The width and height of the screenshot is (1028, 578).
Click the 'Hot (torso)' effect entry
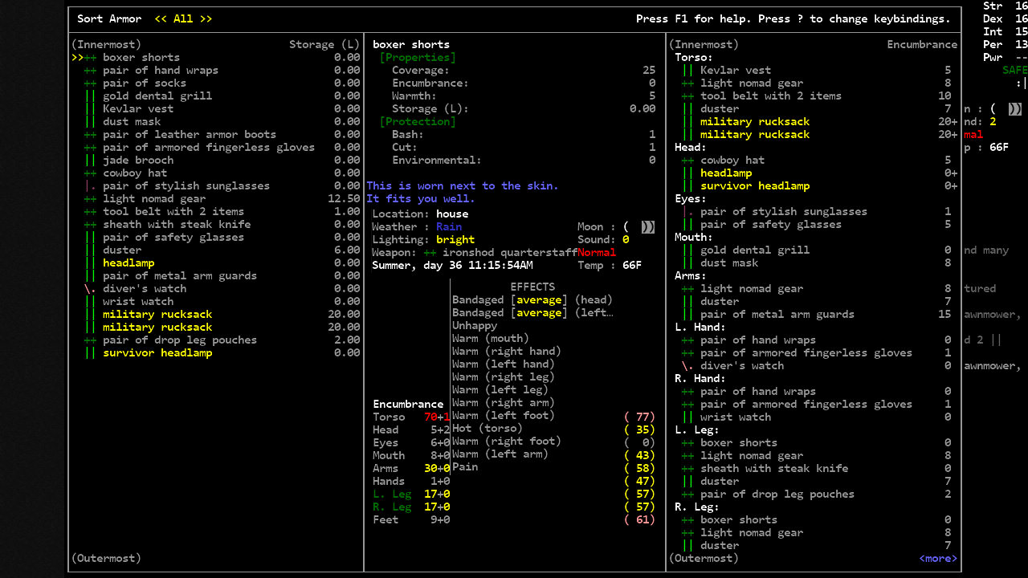point(487,428)
